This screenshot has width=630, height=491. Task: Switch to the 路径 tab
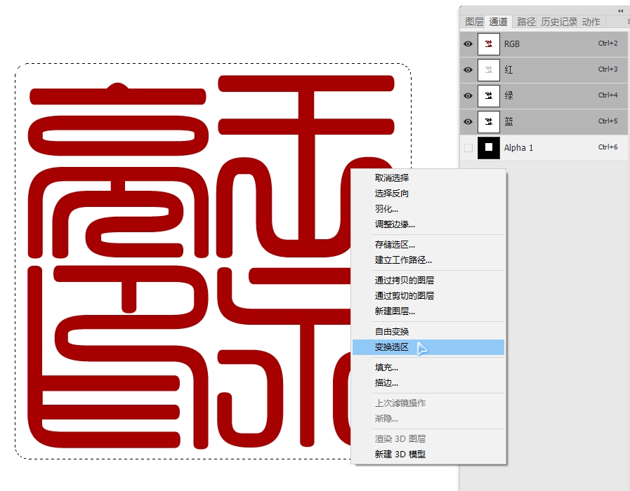[526, 22]
